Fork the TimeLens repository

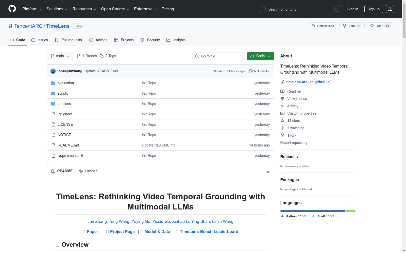[352, 26]
